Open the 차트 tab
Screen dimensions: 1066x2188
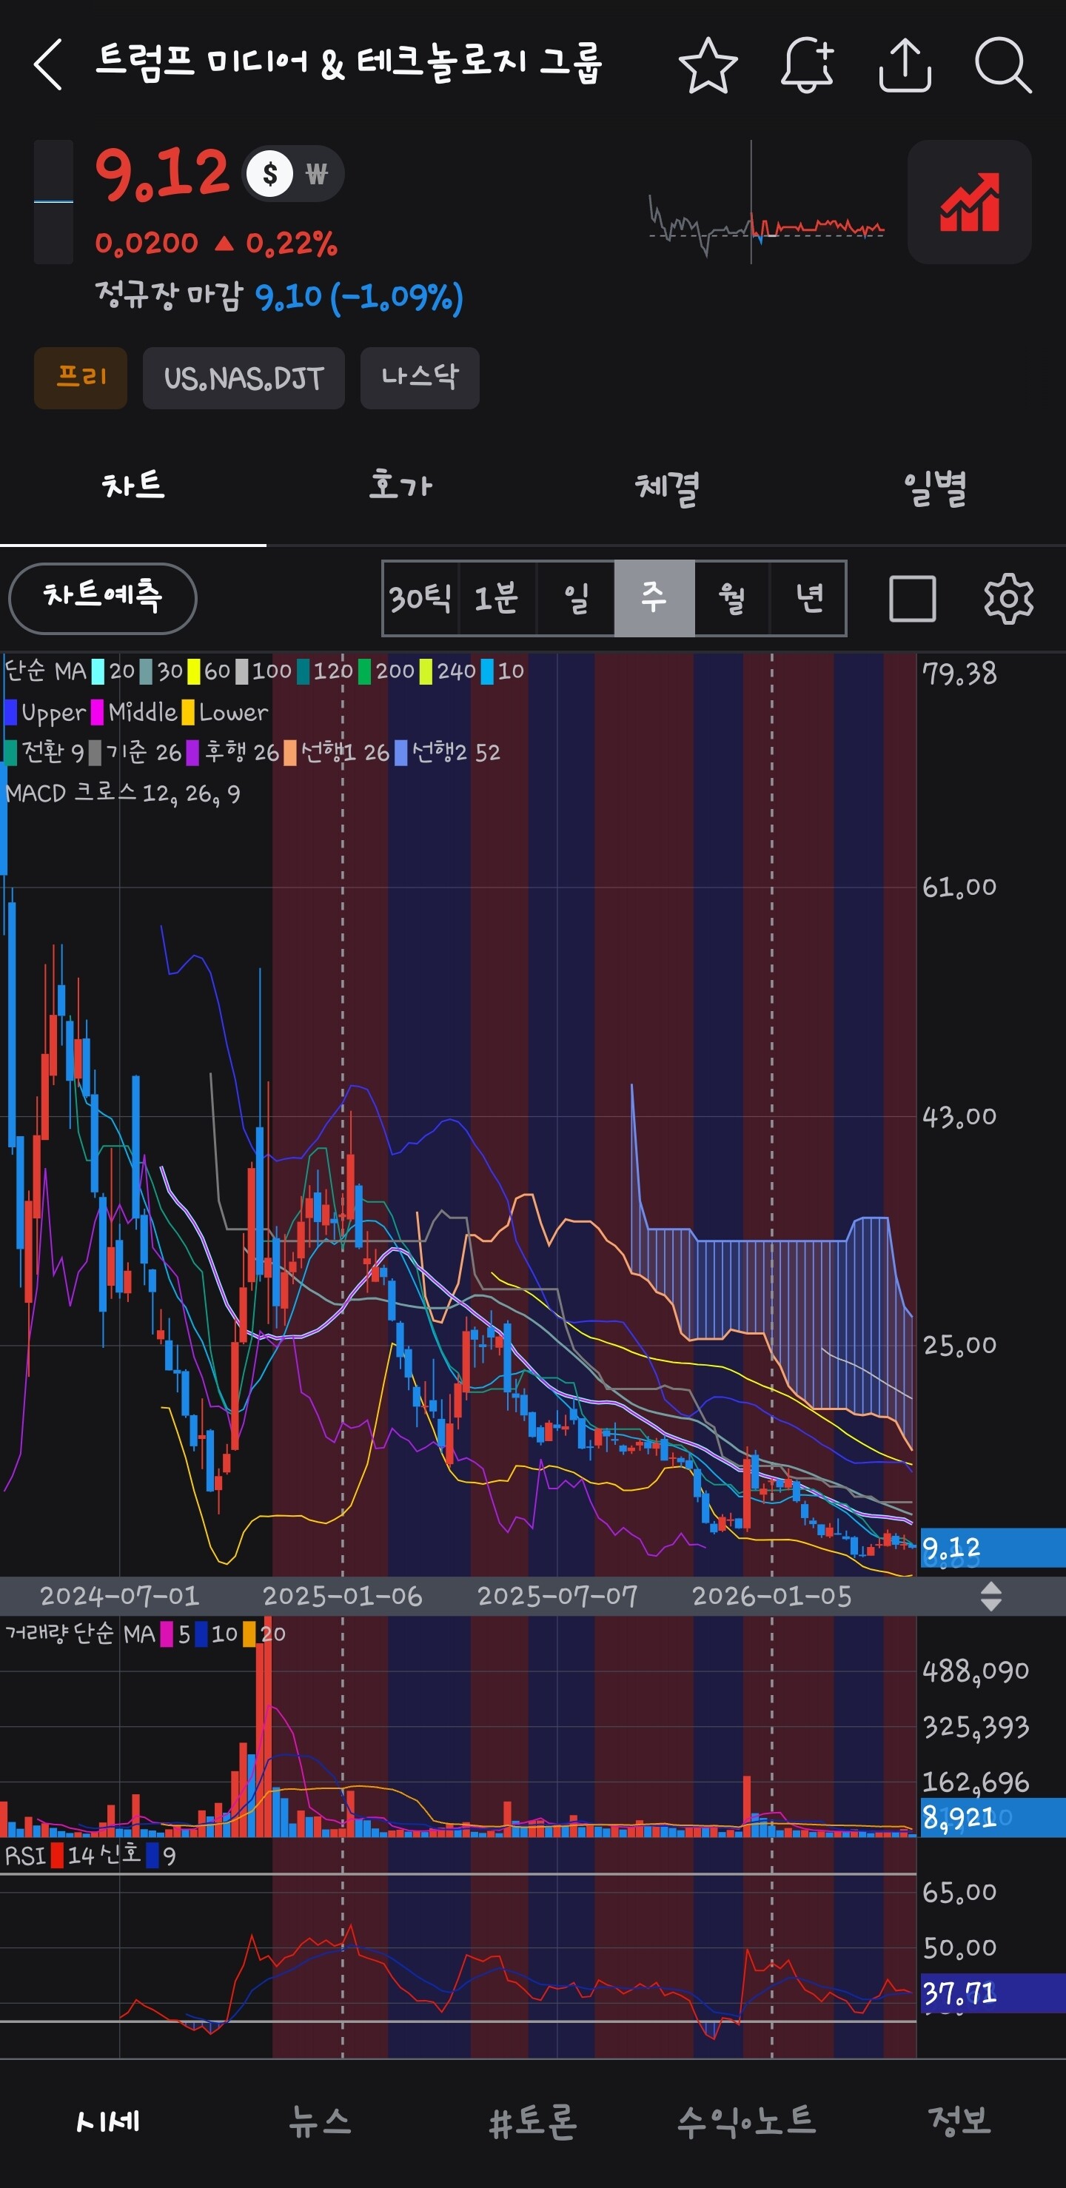click(x=133, y=486)
